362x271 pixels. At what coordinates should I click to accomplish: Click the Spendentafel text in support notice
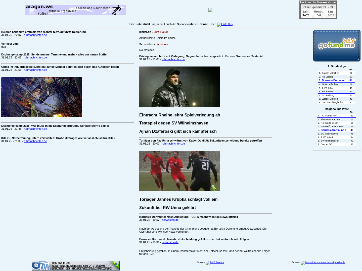[186, 24]
